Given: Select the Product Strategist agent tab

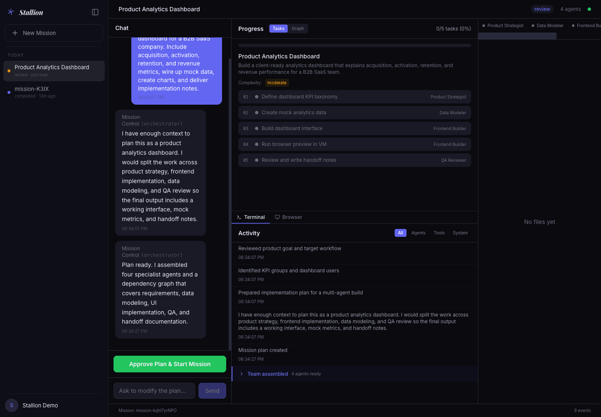Looking at the screenshot, I should coord(503,26).
